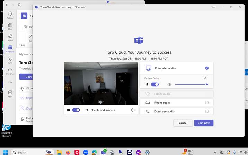Screen dimensions: 248x155
Task: Open Firefox from taskbar
Action: [68, 153]
